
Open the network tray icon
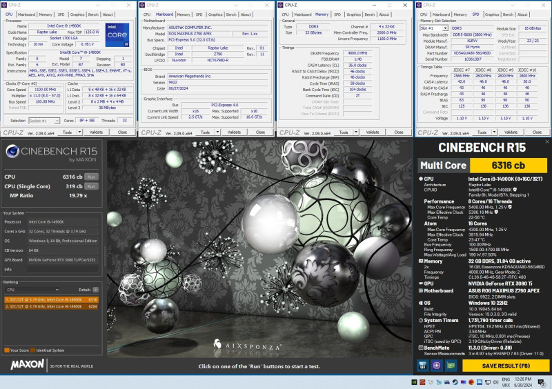click(x=487, y=382)
